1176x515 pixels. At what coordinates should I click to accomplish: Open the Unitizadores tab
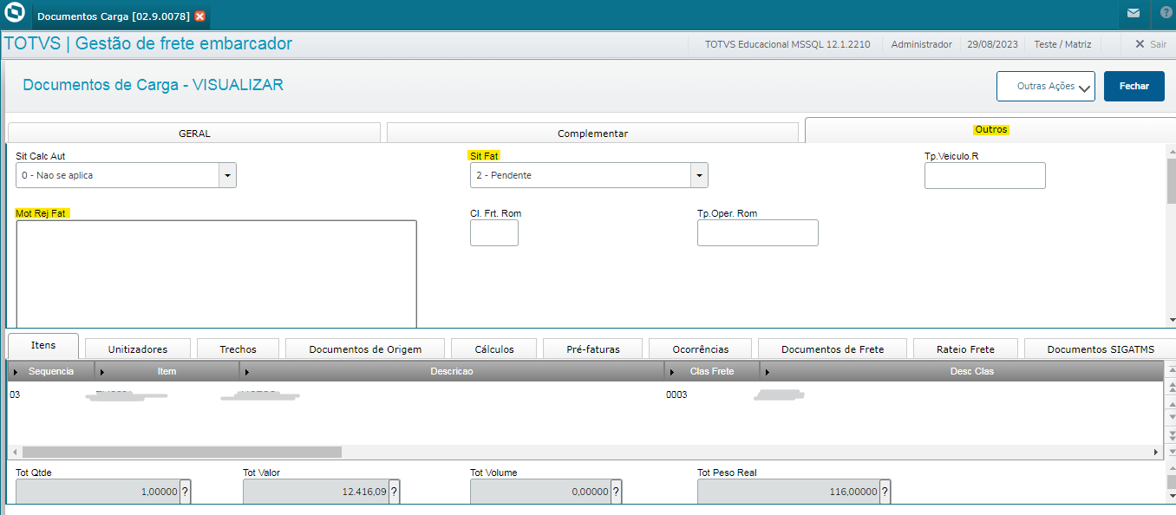(x=138, y=349)
